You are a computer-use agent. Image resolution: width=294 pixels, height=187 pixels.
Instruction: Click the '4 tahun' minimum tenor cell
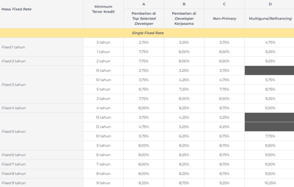point(103,108)
